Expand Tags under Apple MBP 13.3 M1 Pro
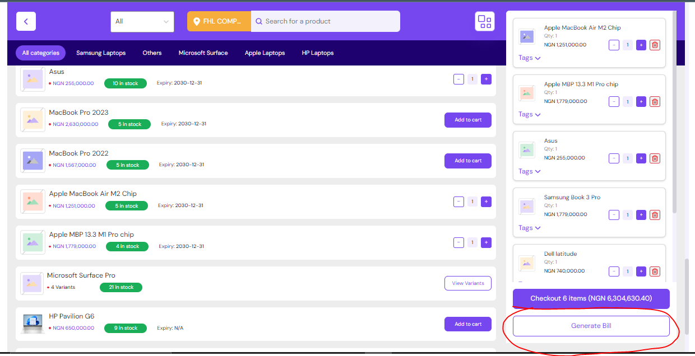695x356 pixels. click(x=530, y=114)
